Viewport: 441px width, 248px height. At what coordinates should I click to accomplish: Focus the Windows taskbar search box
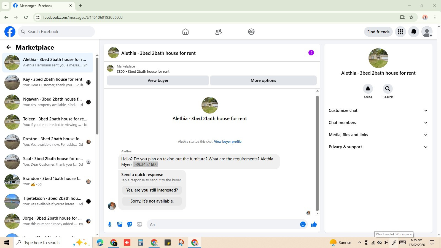click(53, 242)
